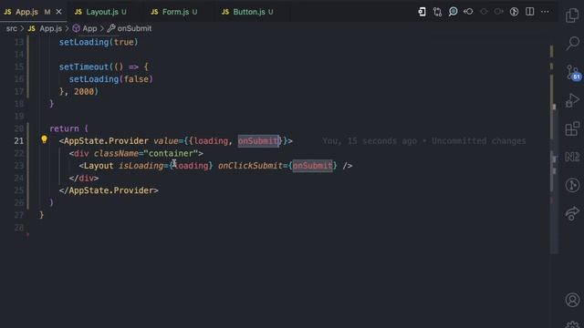This screenshot has height=328, width=584.
Task: Open the Extensions view
Action: pyautogui.click(x=572, y=128)
